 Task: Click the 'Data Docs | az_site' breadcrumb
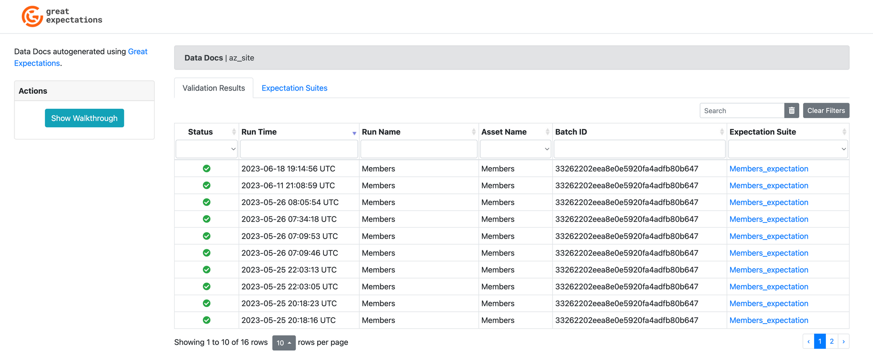pyautogui.click(x=219, y=58)
